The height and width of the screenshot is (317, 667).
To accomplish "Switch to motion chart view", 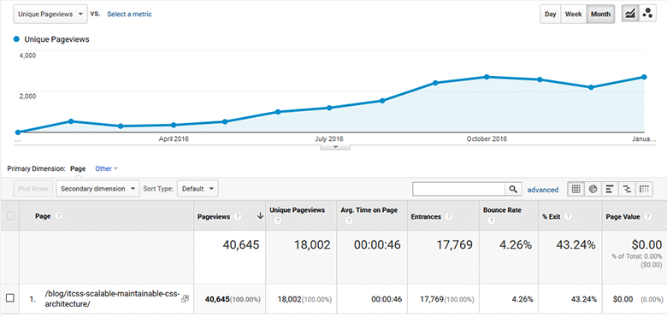I will [x=647, y=14].
